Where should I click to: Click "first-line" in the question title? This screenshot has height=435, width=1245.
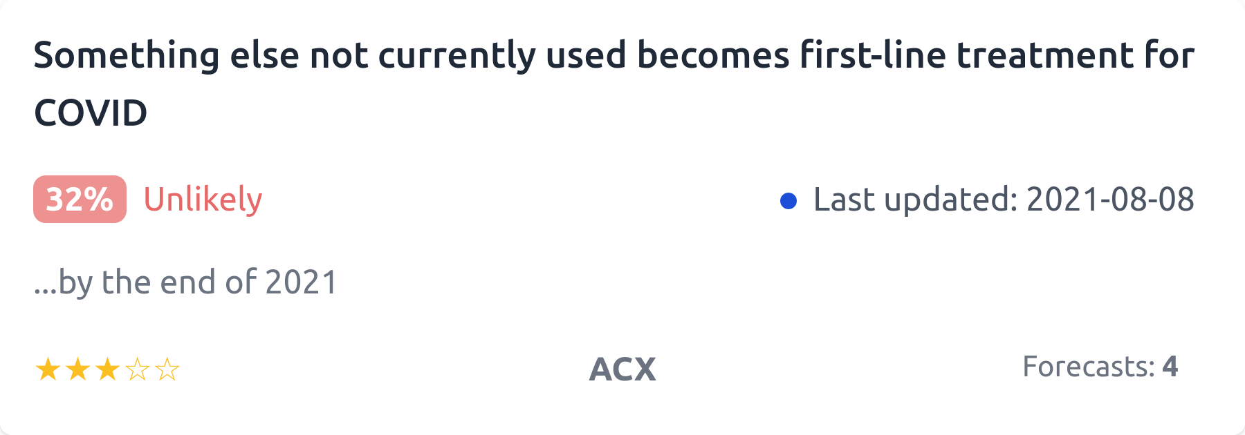click(x=873, y=55)
